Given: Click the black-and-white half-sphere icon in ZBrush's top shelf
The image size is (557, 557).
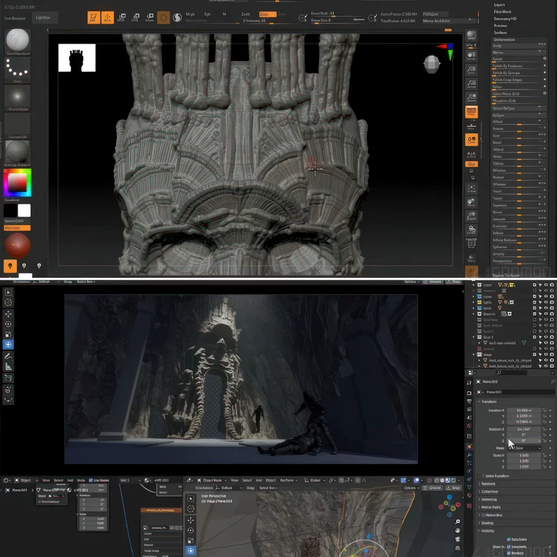Looking at the screenshot, I should coord(178,17).
